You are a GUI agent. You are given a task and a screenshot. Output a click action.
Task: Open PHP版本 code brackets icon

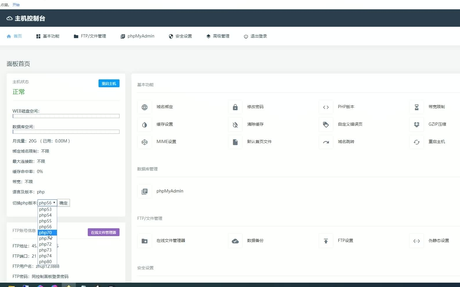click(x=326, y=107)
